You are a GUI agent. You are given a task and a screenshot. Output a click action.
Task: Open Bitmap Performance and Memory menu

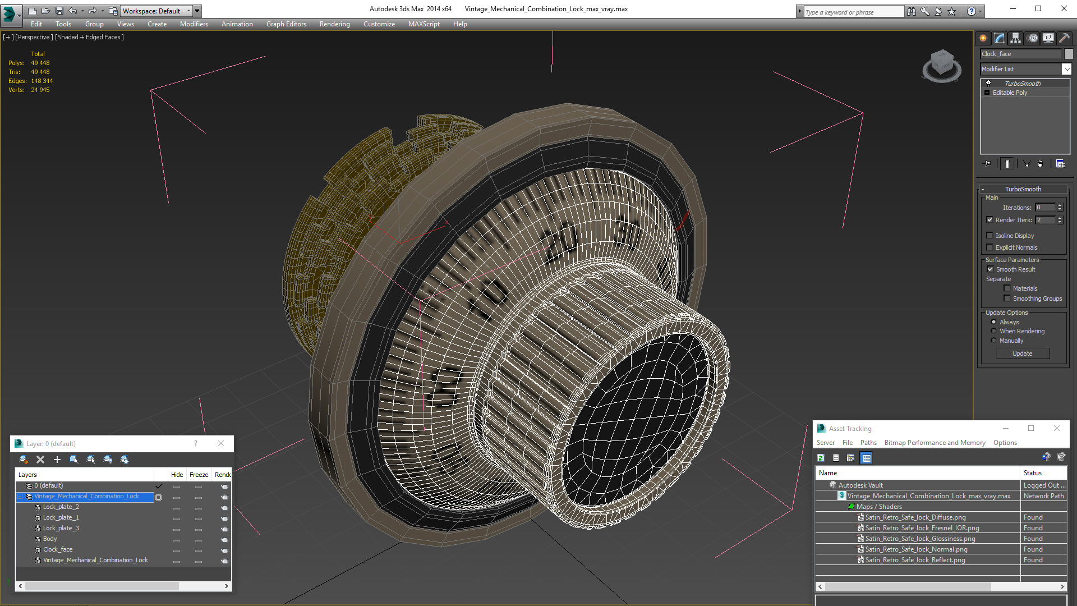935,443
